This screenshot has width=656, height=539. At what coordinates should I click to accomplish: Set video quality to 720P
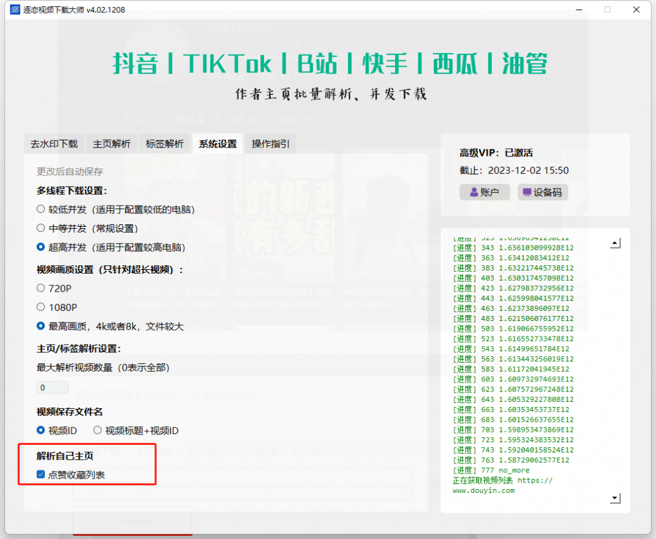(x=40, y=288)
